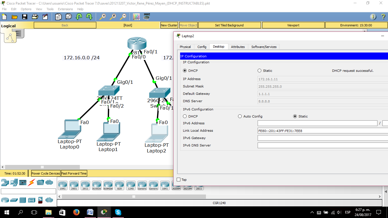The width and height of the screenshot is (388, 218).
Task: Select Miscellaneous folder category icon
Action: coord(40,182)
